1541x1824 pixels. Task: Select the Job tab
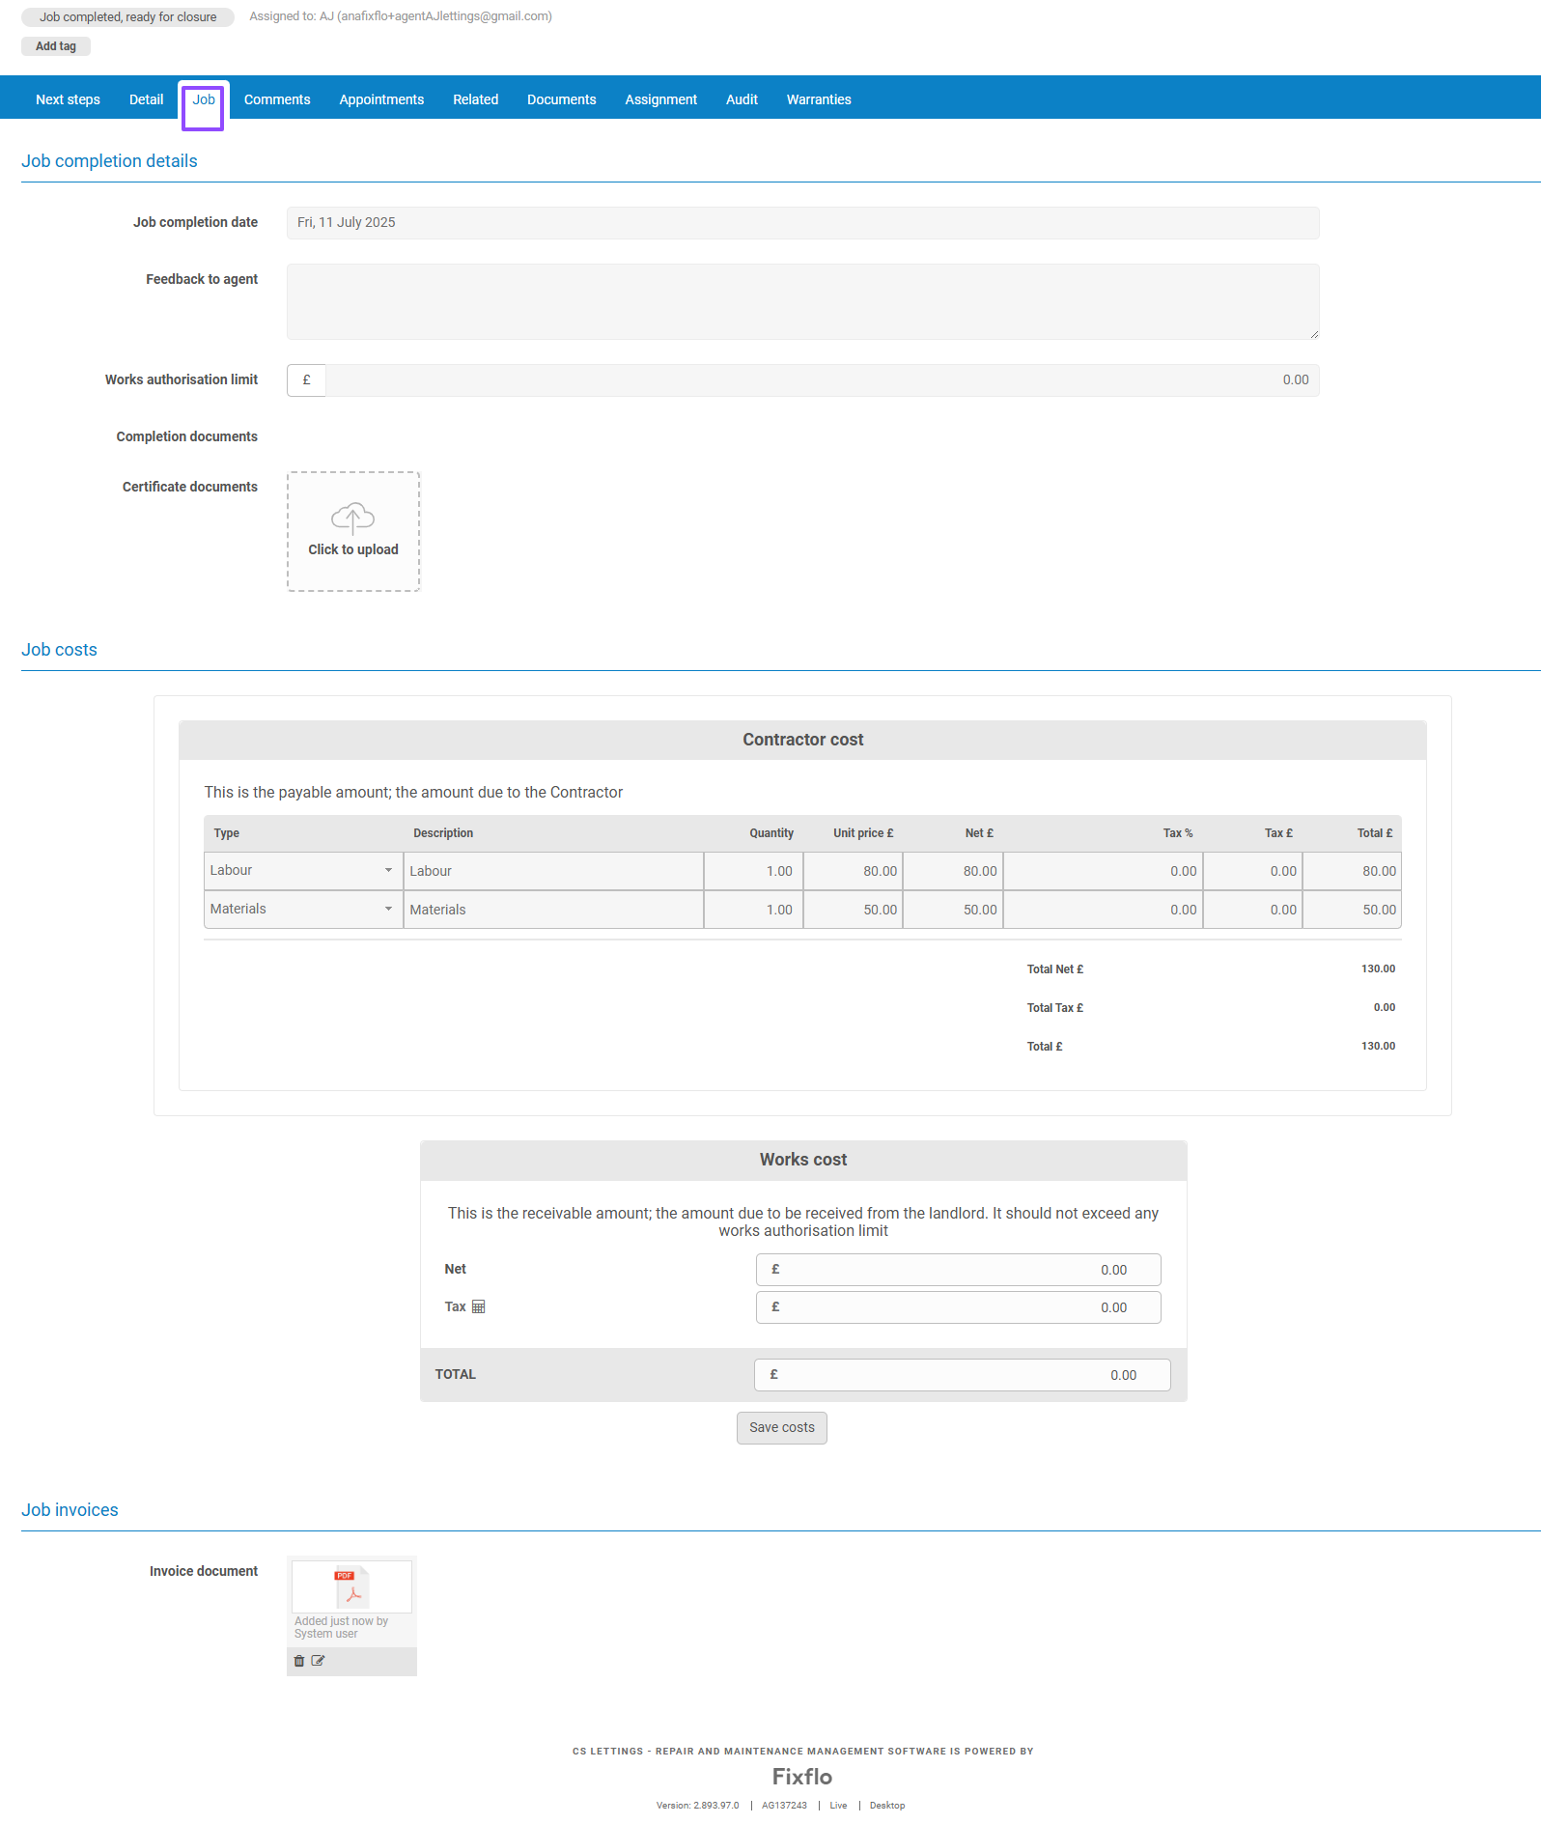click(204, 99)
